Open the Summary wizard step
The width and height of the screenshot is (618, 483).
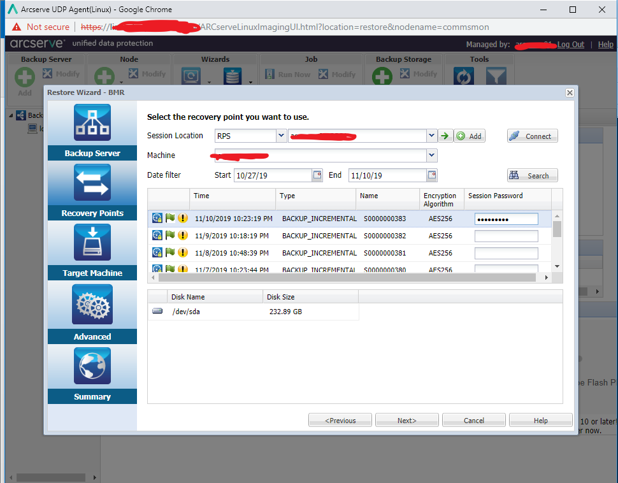92,375
